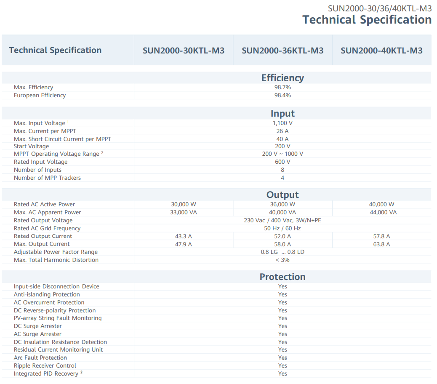The image size is (437, 384).
Task: Click the Max. Output Current label
Action: (42, 244)
